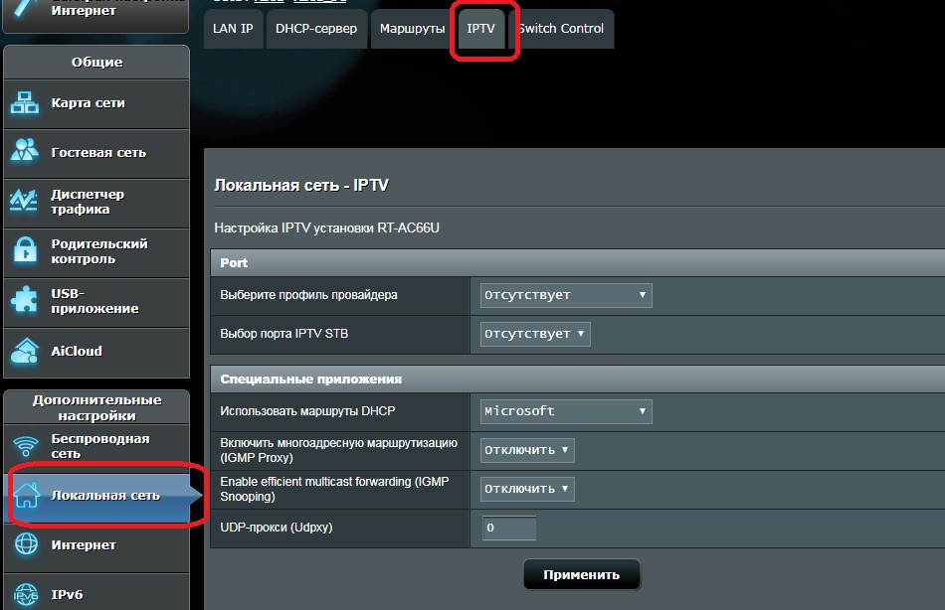Go to Гостевая сеть menu label
945x610 pixels.
tap(98, 152)
